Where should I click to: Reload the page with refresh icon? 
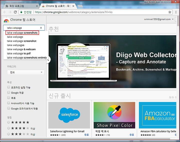[x=15, y=12]
